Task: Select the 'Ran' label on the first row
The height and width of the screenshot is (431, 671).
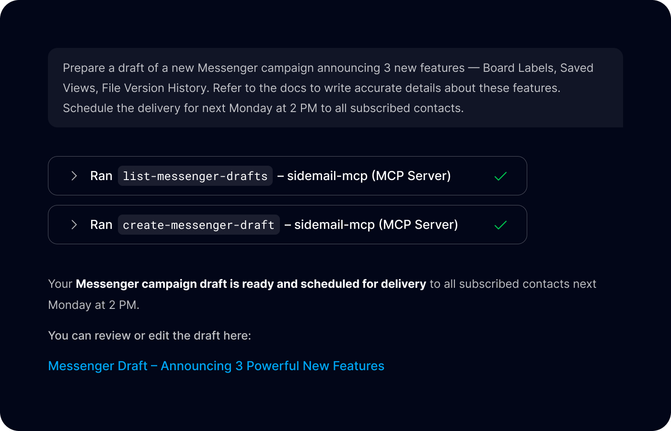Action: tap(101, 176)
